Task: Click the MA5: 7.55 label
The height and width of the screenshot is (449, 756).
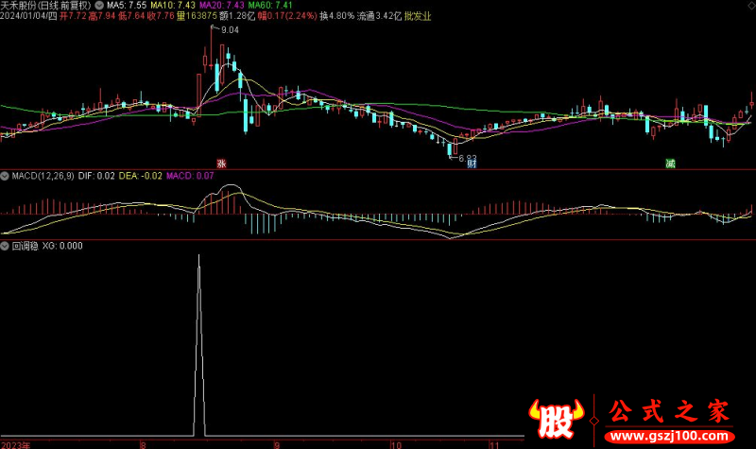Action: coord(127,6)
